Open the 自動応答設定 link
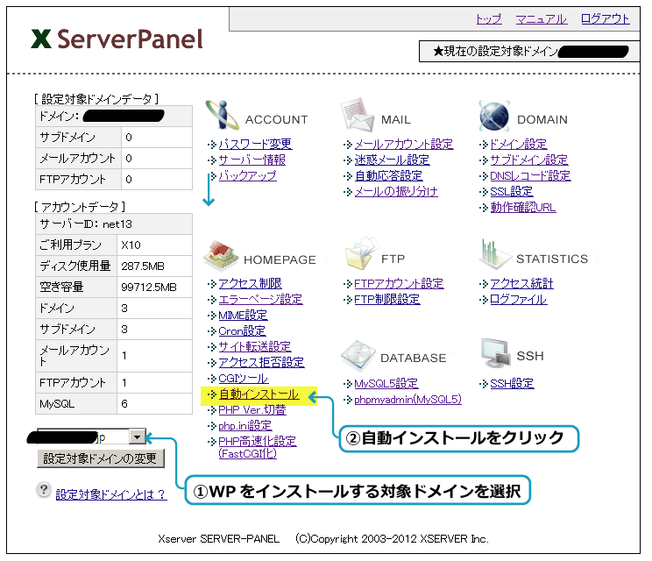 pyautogui.click(x=388, y=175)
